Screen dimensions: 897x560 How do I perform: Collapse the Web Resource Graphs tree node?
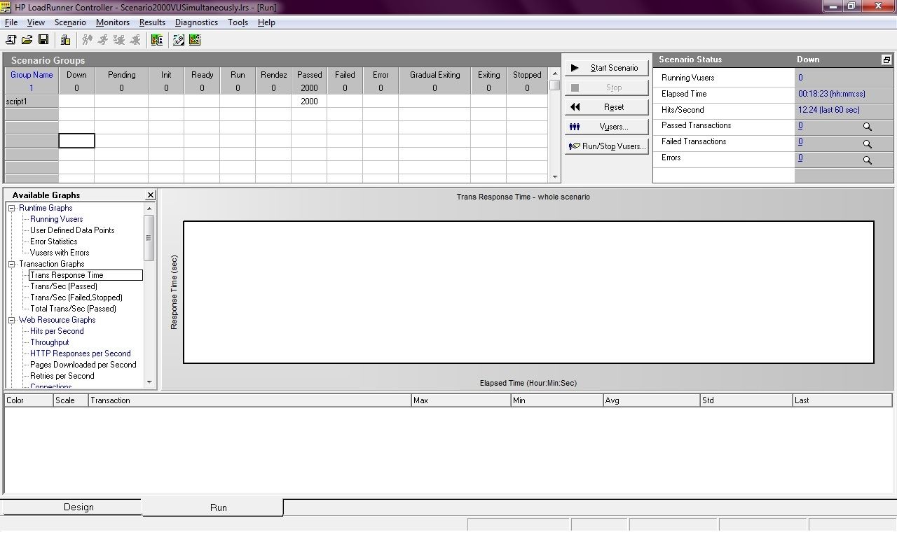[x=11, y=320]
